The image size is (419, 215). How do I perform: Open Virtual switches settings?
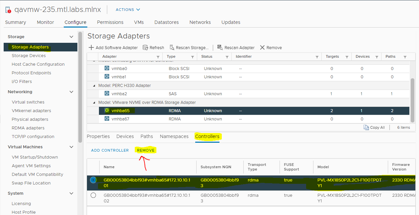28,102
